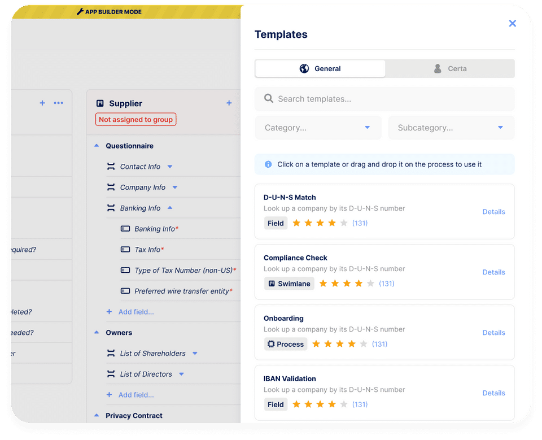
Task: Focus the Search templates field
Action: (x=384, y=99)
